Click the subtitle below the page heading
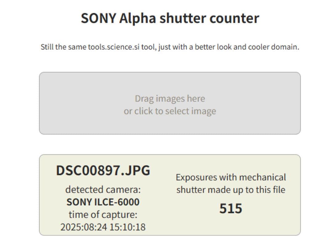This screenshot has height=243, width=332. [x=170, y=47]
